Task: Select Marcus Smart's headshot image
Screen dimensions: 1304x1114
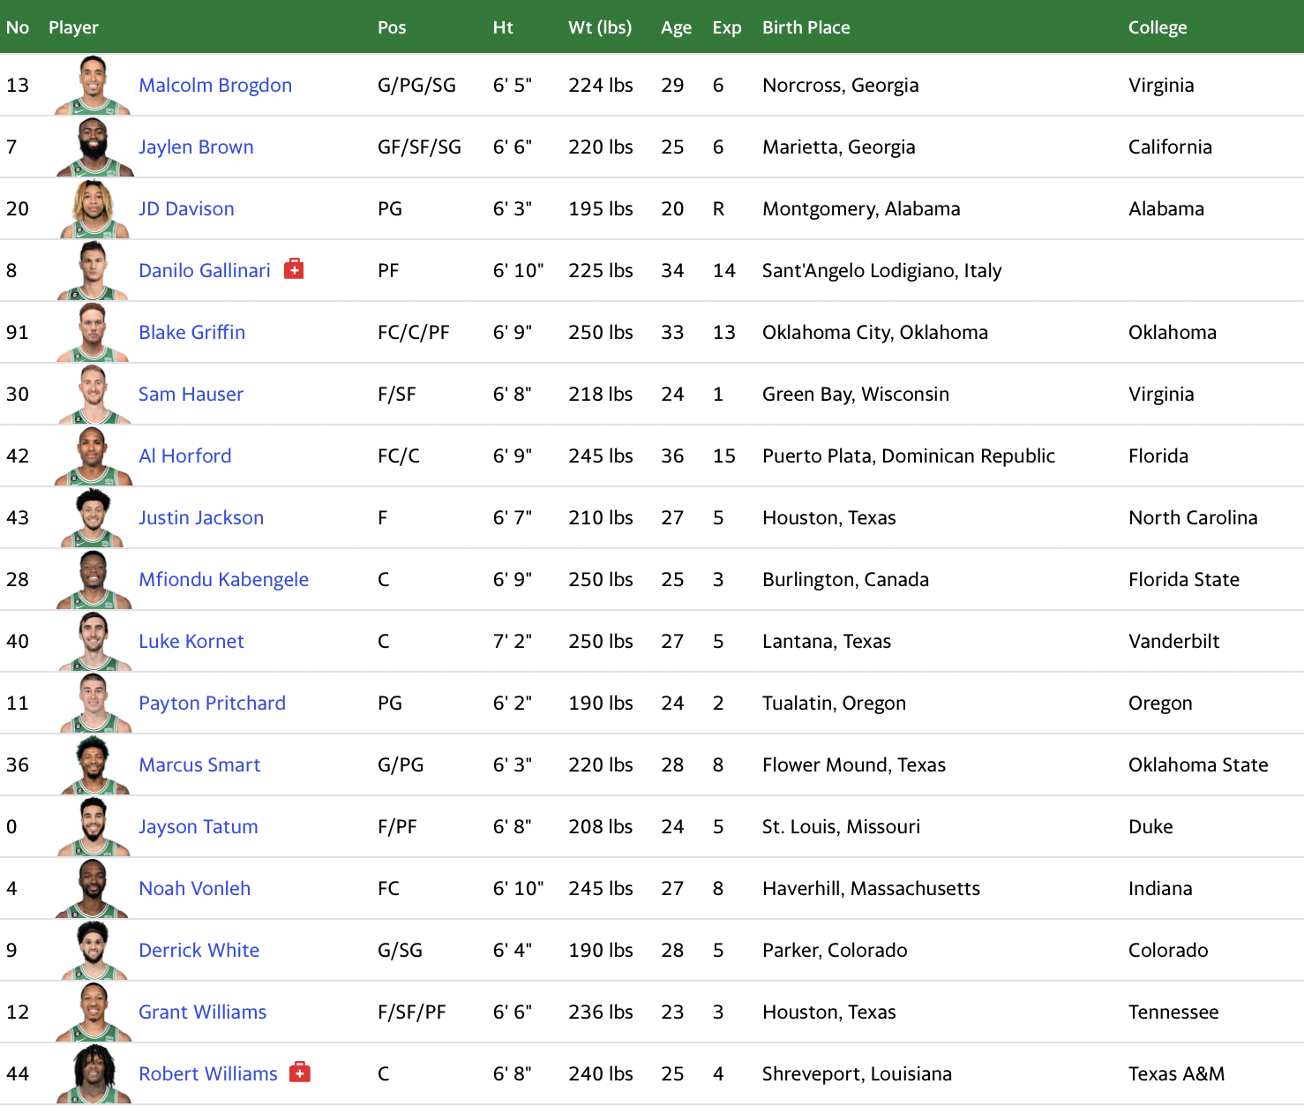Action: (x=94, y=765)
